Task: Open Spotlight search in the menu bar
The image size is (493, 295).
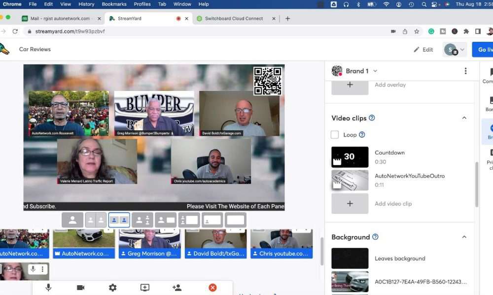Action: [x=424, y=4]
